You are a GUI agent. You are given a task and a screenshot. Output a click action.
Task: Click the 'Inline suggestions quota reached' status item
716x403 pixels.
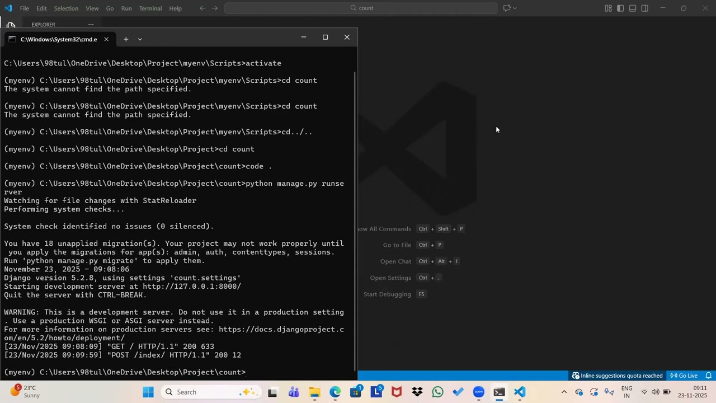pyautogui.click(x=617, y=376)
